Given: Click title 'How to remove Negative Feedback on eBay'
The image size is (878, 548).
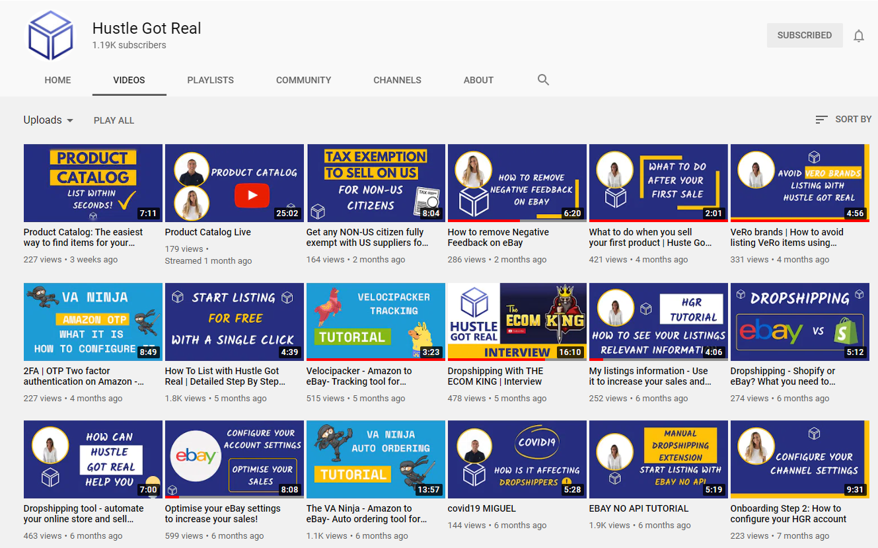Looking at the screenshot, I should coord(498,237).
